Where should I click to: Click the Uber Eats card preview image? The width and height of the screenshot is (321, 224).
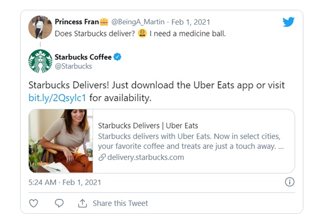61,141
